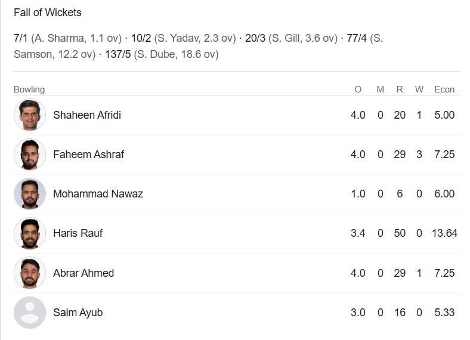Open Faheem Ashraf's player photo
The width and height of the screenshot is (470, 340).
(30, 154)
